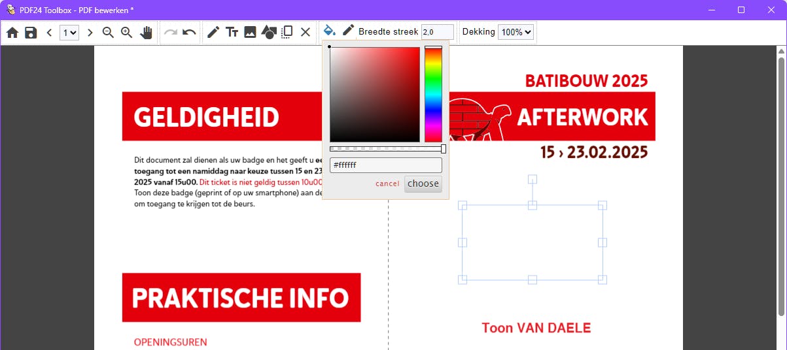The image size is (787, 350).
Task: Open fill color bucket picker
Action: 330,30
